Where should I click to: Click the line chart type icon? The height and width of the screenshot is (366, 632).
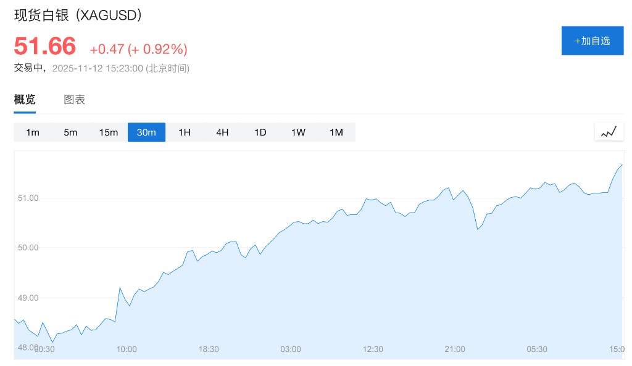[x=609, y=132]
